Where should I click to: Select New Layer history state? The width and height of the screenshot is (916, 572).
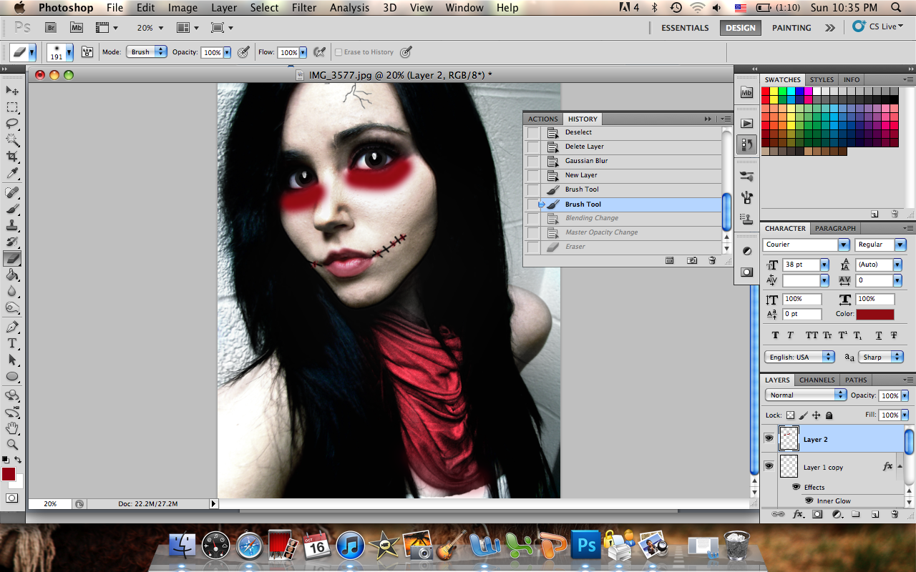(x=623, y=175)
